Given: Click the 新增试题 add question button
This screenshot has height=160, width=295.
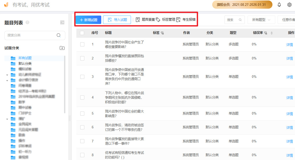Looking at the screenshot, I should pyautogui.click(x=88, y=19).
